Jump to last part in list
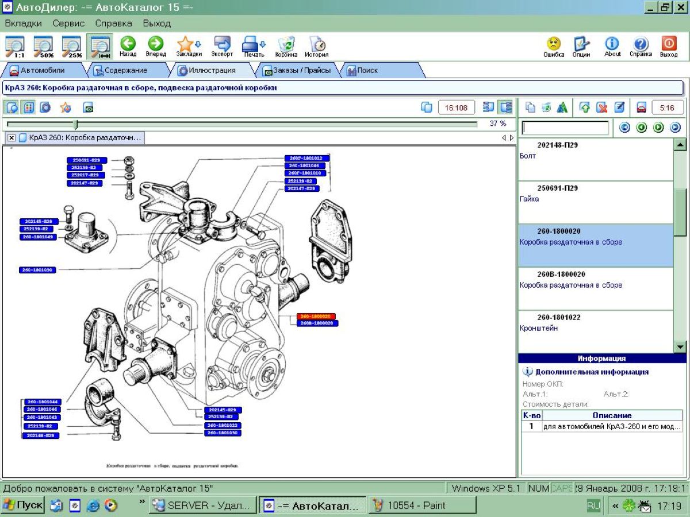 click(676, 128)
